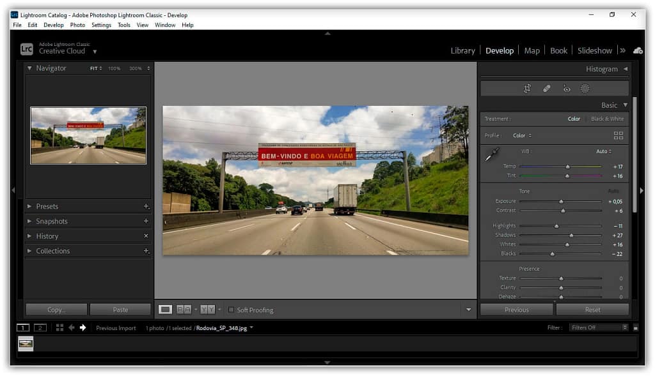655x376 pixels.
Task: Show more modules with double chevron
Action: coord(623,50)
